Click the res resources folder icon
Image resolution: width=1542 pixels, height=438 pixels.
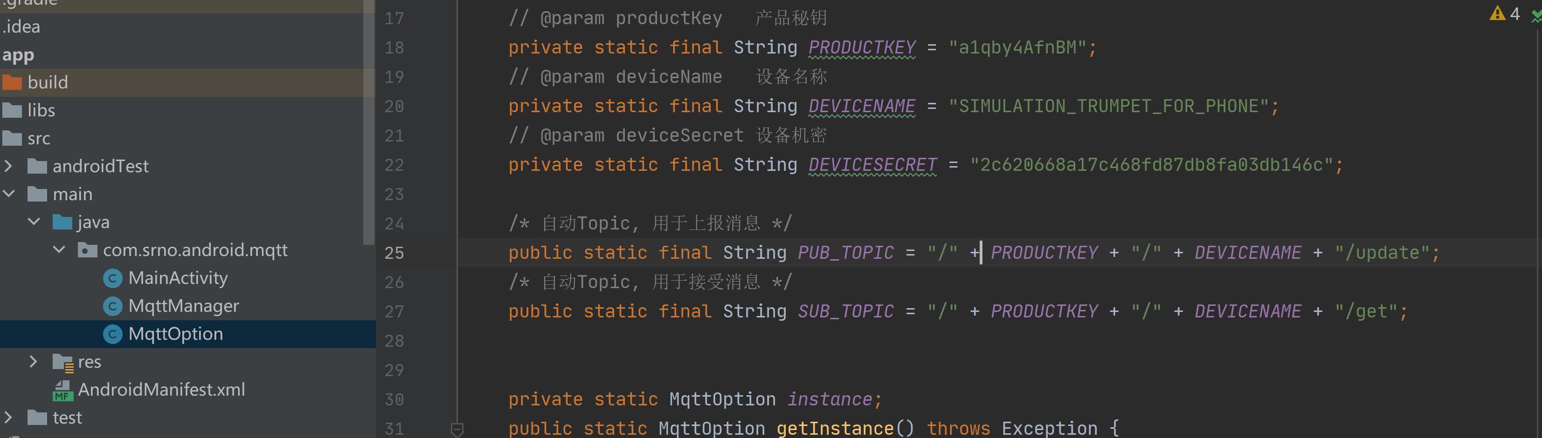62,362
